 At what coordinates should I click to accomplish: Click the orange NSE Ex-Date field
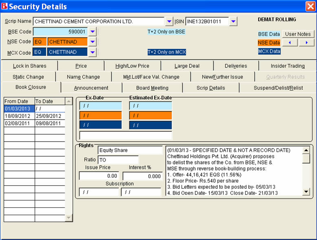(x=101, y=116)
